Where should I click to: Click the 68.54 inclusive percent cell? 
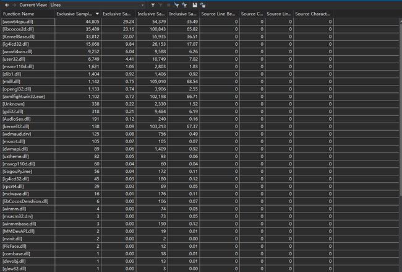click(184, 81)
